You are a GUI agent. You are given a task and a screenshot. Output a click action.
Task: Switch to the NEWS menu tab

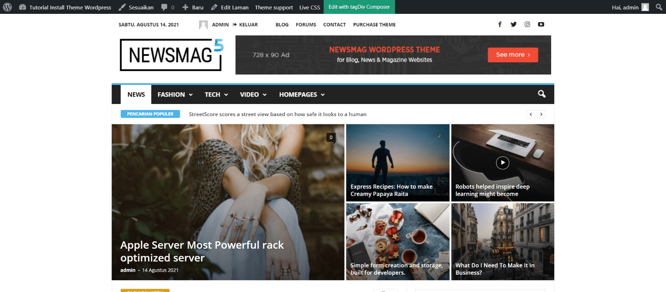(x=136, y=94)
